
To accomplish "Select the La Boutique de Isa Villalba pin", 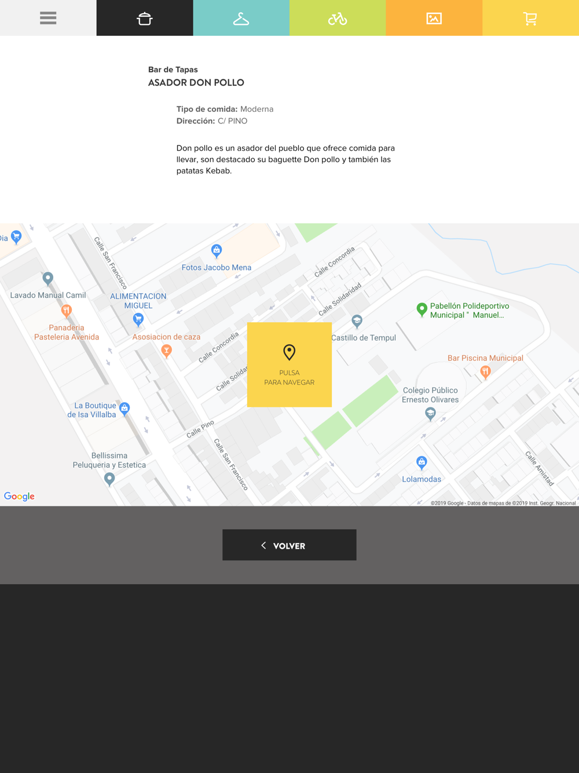I will [x=124, y=409].
